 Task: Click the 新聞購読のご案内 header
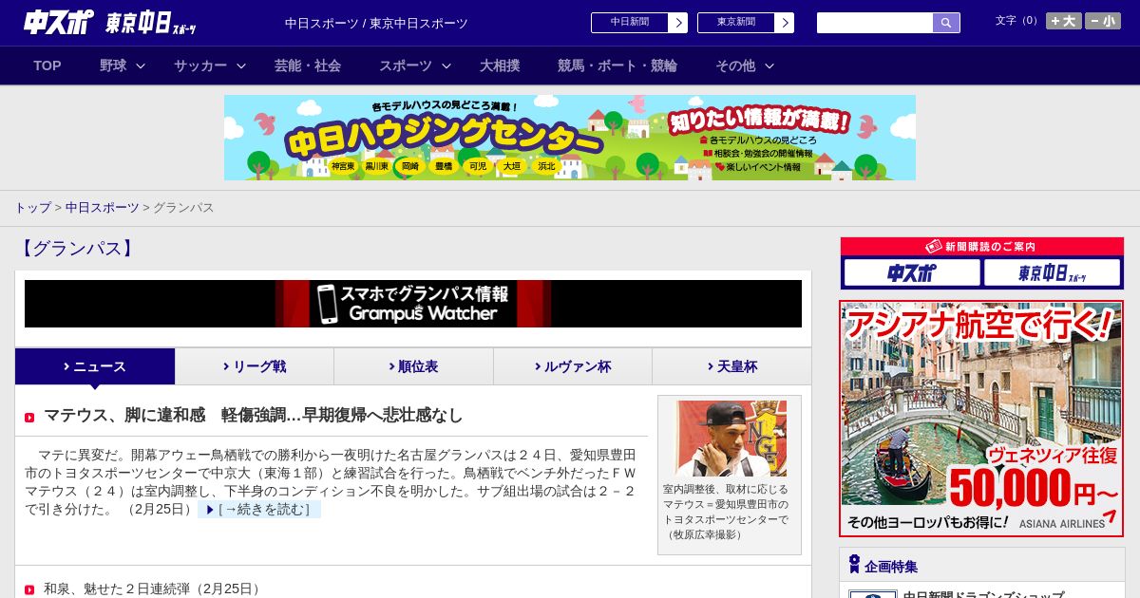tap(982, 247)
